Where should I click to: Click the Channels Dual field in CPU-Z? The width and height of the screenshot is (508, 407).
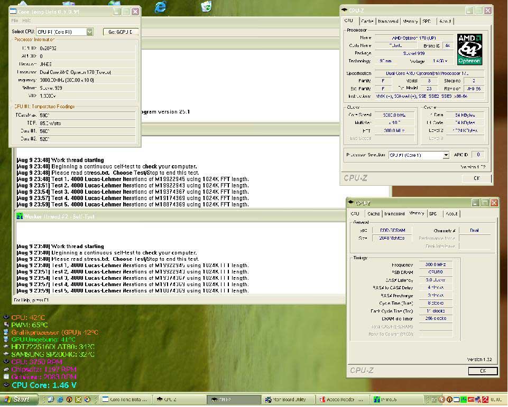coord(474,230)
